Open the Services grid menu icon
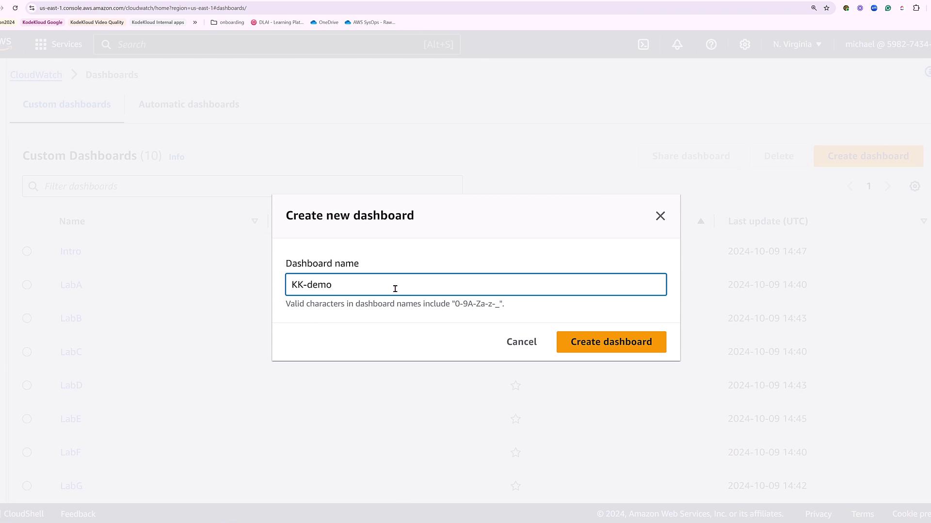 coord(41,45)
